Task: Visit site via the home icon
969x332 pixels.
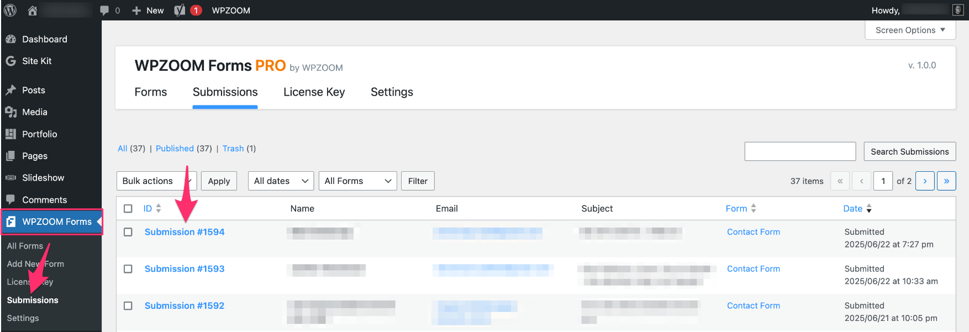Action: click(x=33, y=10)
